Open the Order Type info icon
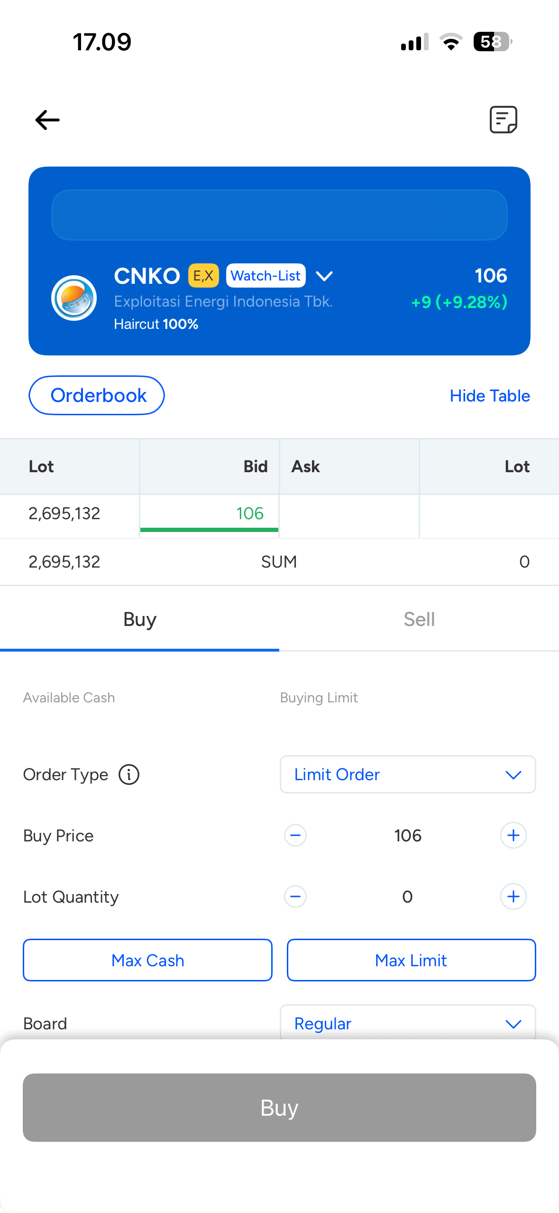559x1213 pixels. pyautogui.click(x=128, y=774)
